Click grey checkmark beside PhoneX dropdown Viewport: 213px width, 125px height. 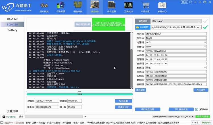[x=205, y=21]
